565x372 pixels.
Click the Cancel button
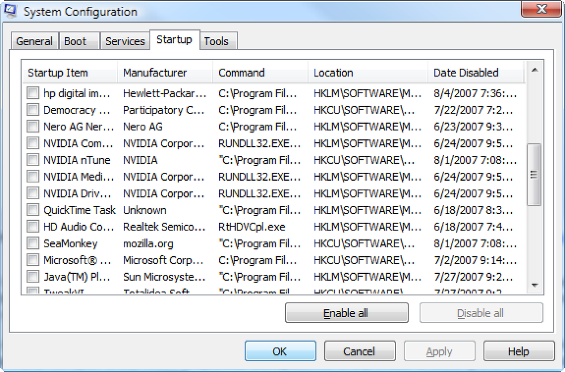click(359, 351)
